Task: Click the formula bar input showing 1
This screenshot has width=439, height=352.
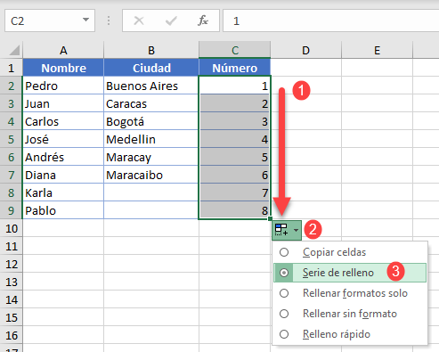Action: point(331,20)
